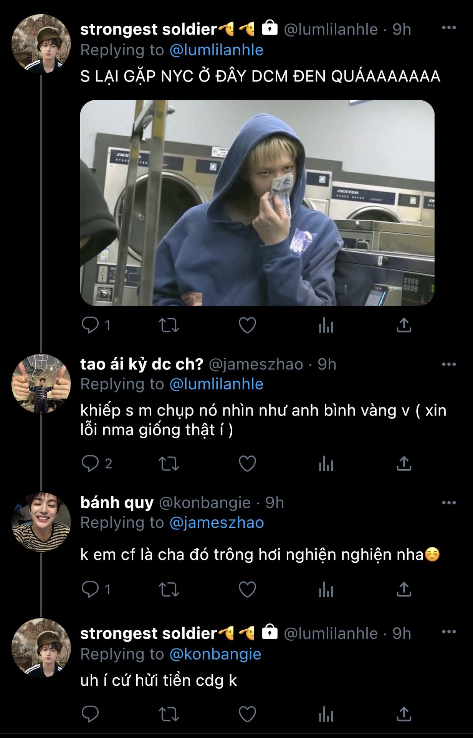This screenshot has height=738, width=473.
Task: Open the laundromat hoodie photo
Action: (257, 203)
